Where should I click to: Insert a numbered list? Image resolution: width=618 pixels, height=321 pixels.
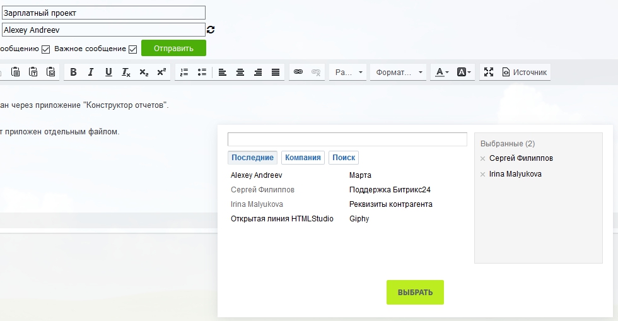pos(184,73)
